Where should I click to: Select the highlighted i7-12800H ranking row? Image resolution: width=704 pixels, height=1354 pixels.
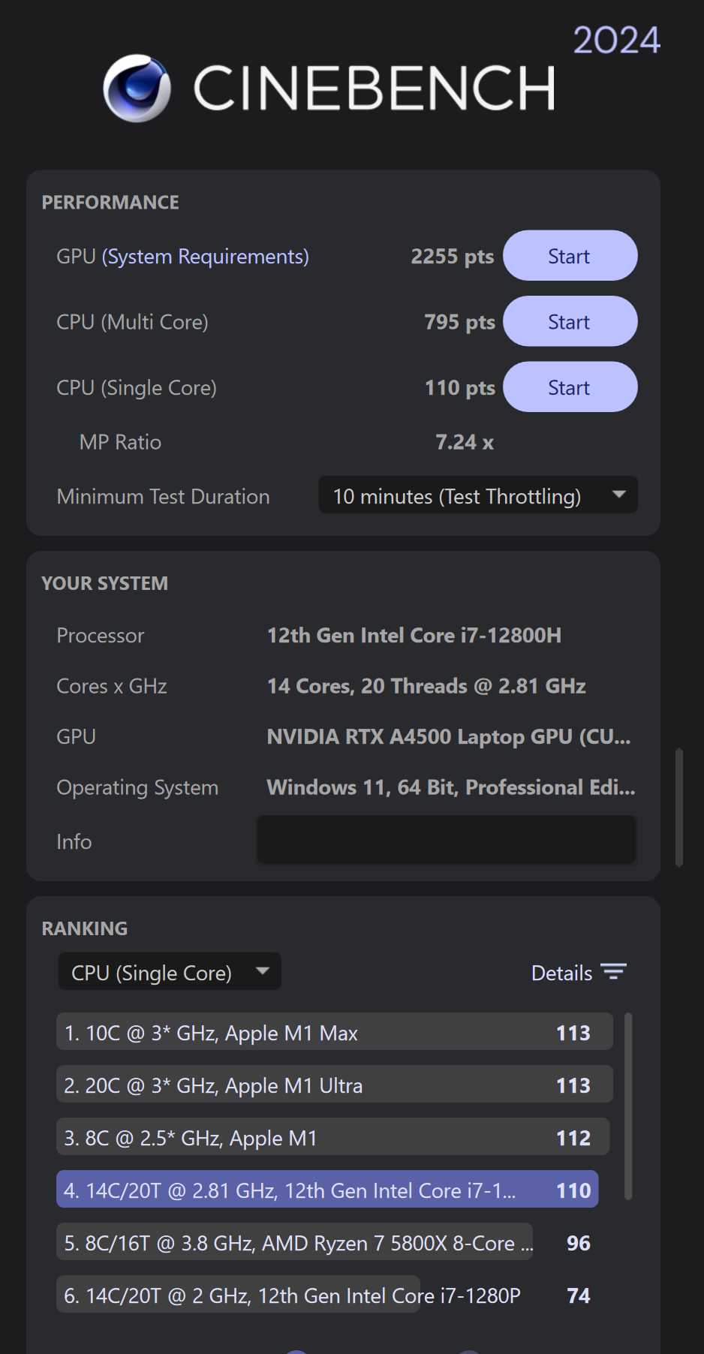click(x=326, y=1190)
